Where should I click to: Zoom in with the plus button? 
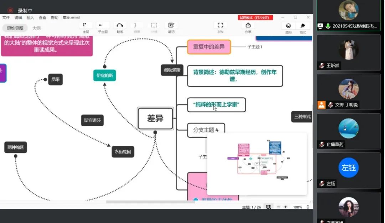coord(285,207)
